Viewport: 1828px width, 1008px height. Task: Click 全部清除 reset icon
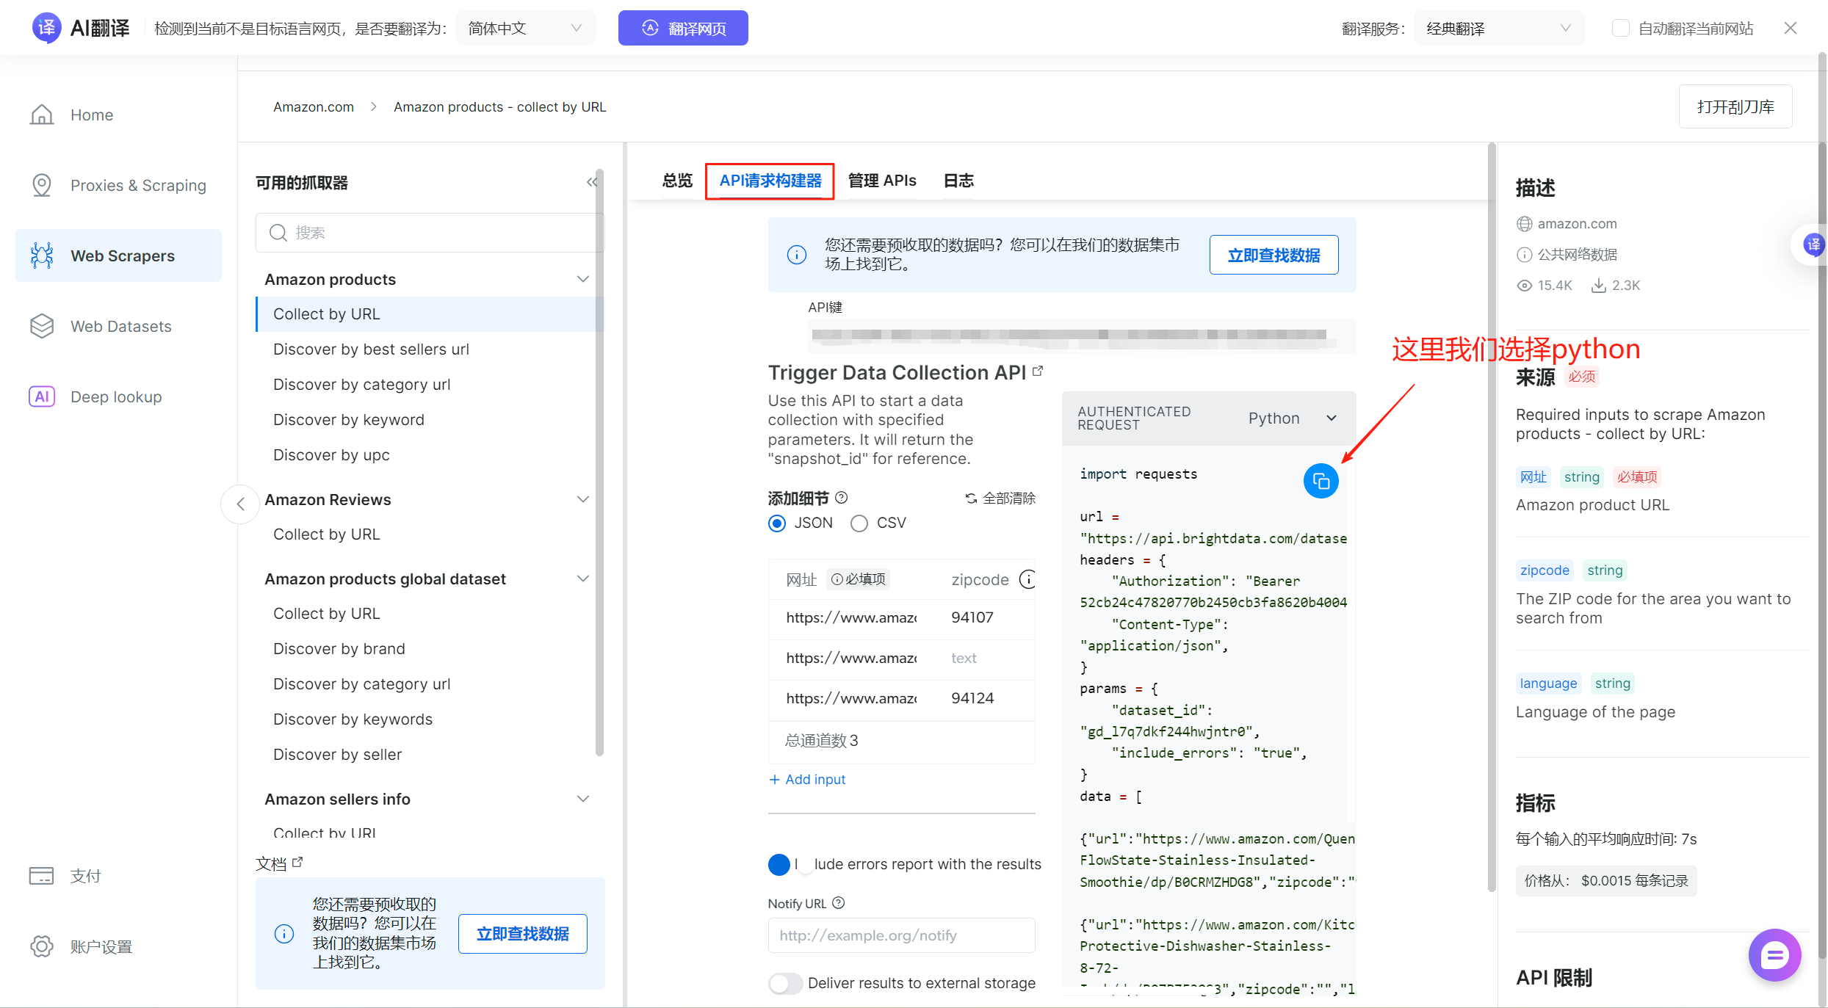click(x=971, y=498)
